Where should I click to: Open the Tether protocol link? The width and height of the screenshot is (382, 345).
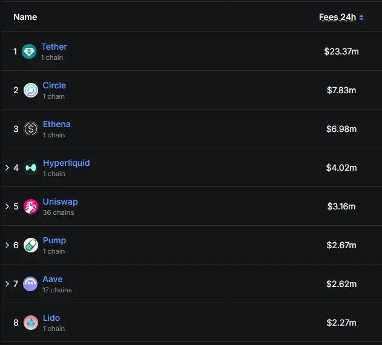(54, 47)
